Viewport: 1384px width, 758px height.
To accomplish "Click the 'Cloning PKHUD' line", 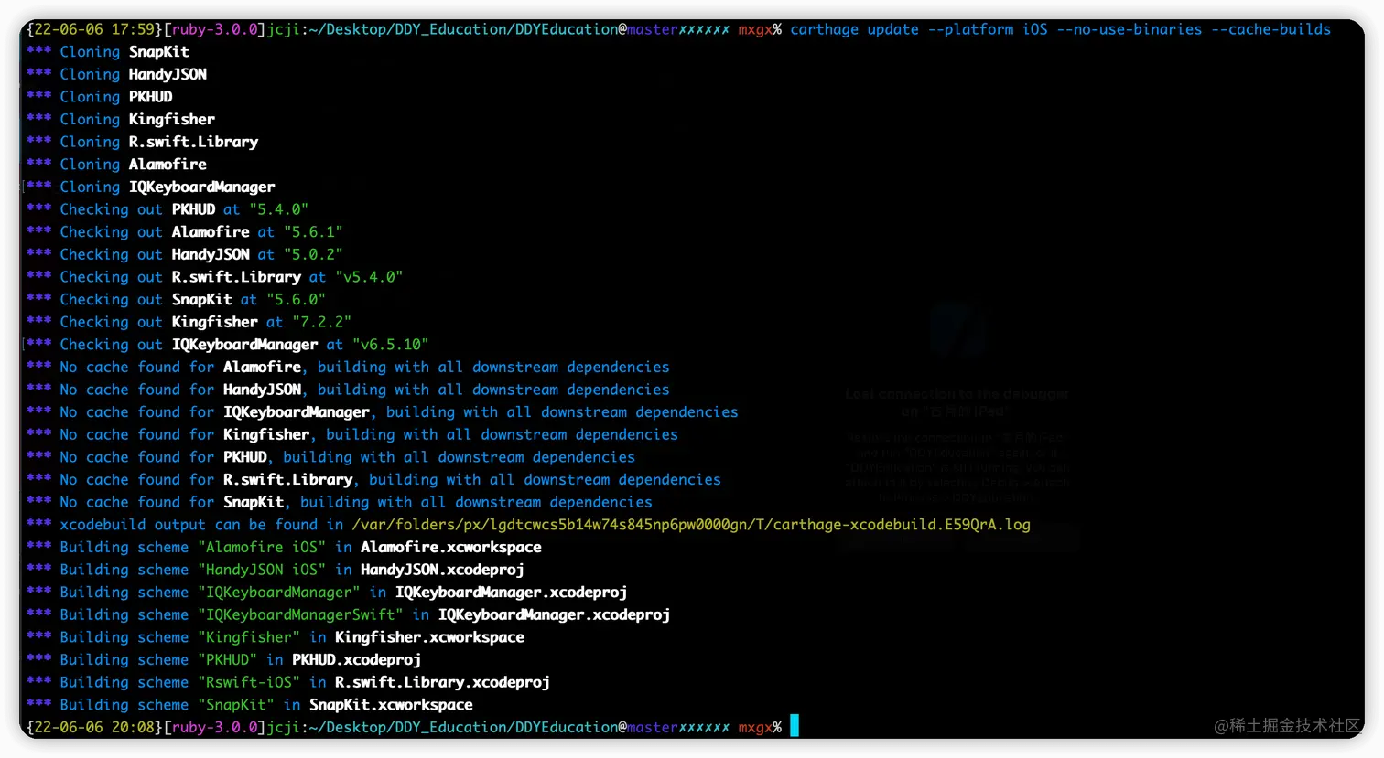I will [100, 97].
